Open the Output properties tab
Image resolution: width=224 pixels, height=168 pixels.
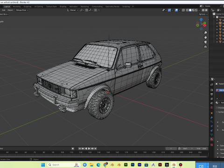pos(211,94)
